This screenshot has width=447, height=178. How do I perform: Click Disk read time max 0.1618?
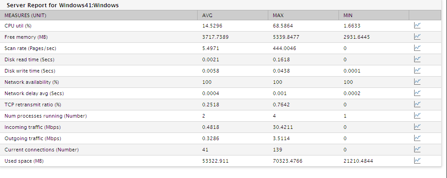pos(281,59)
